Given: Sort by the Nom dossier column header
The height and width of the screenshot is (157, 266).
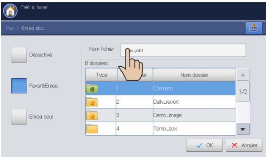Looking at the screenshot, I should (x=194, y=75).
